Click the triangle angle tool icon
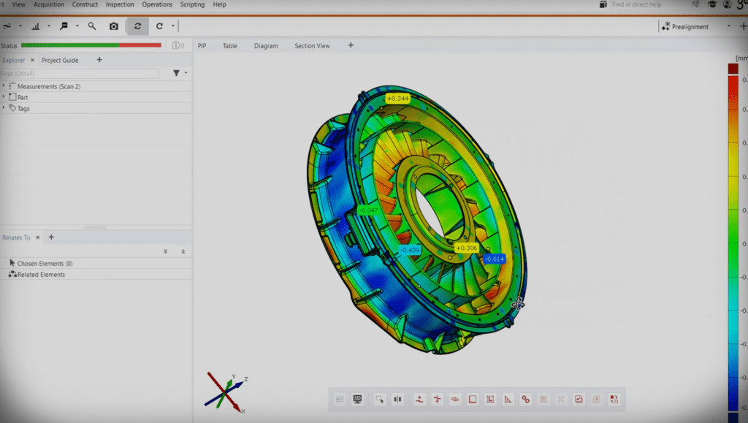The height and width of the screenshot is (423, 748). click(x=508, y=400)
